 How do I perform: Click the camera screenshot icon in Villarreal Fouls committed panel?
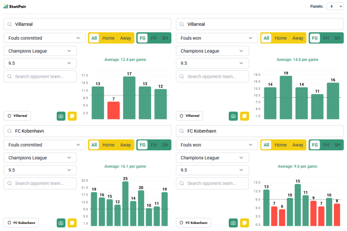click(x=61, y=116)
